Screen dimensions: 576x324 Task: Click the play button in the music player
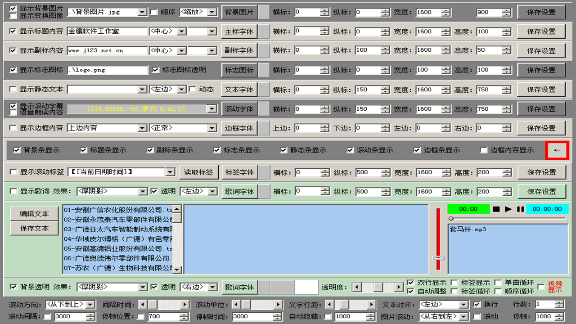508,209
